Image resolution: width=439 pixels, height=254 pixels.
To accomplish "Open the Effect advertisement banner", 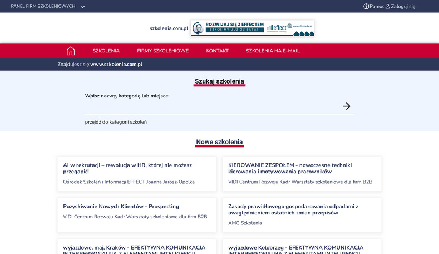I will tap(252, 28).
